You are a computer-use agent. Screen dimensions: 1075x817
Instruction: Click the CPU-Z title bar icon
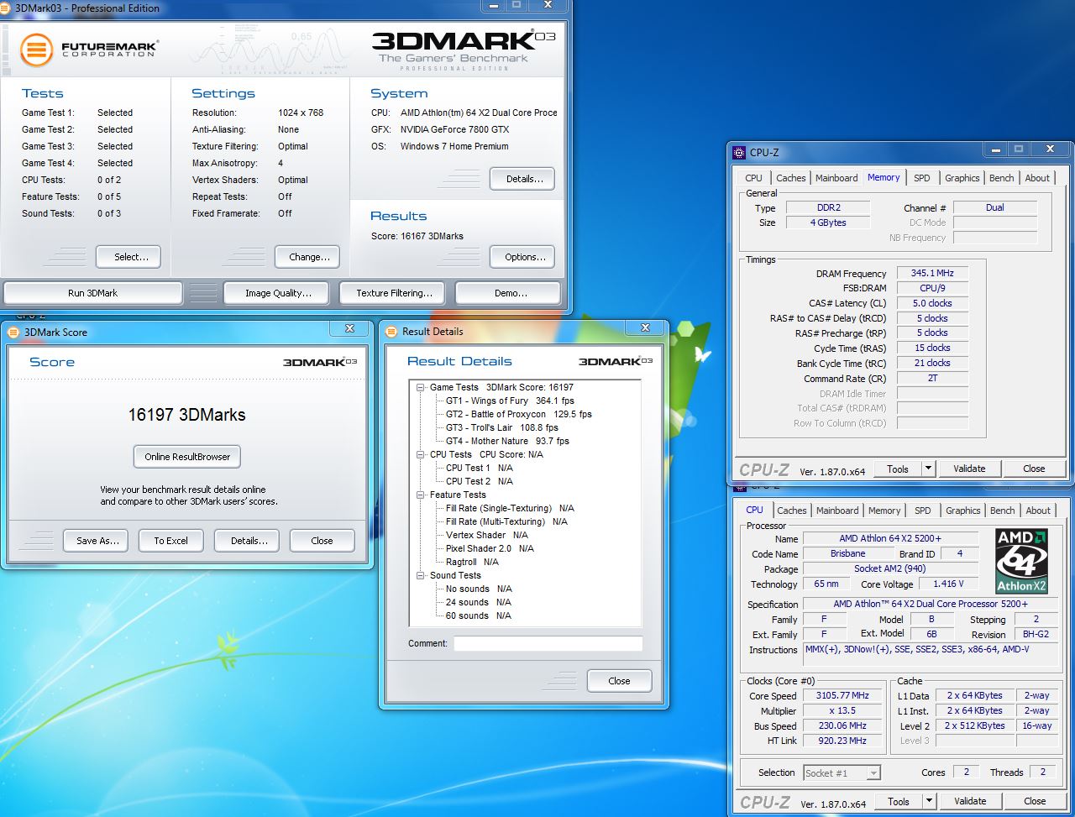(x=739, y=152)
